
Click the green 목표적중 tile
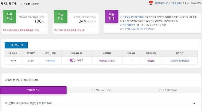(x=10, y=16)
